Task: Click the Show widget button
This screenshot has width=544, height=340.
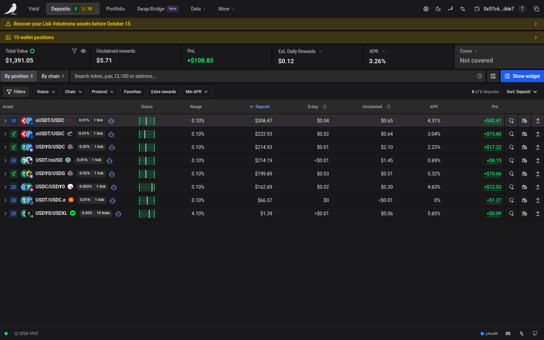Action: point(522,76)
